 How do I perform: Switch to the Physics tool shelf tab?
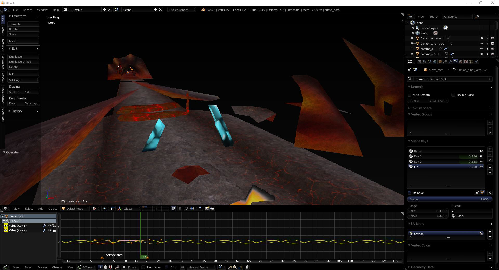(3, 78)
